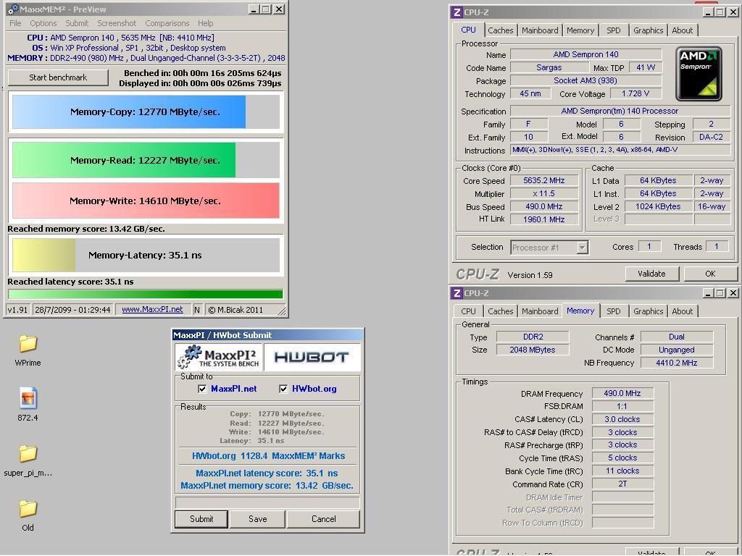Click the Multiplier value x 11.5
The width and height of the screenshot is (742, 556).
(543, 193)
